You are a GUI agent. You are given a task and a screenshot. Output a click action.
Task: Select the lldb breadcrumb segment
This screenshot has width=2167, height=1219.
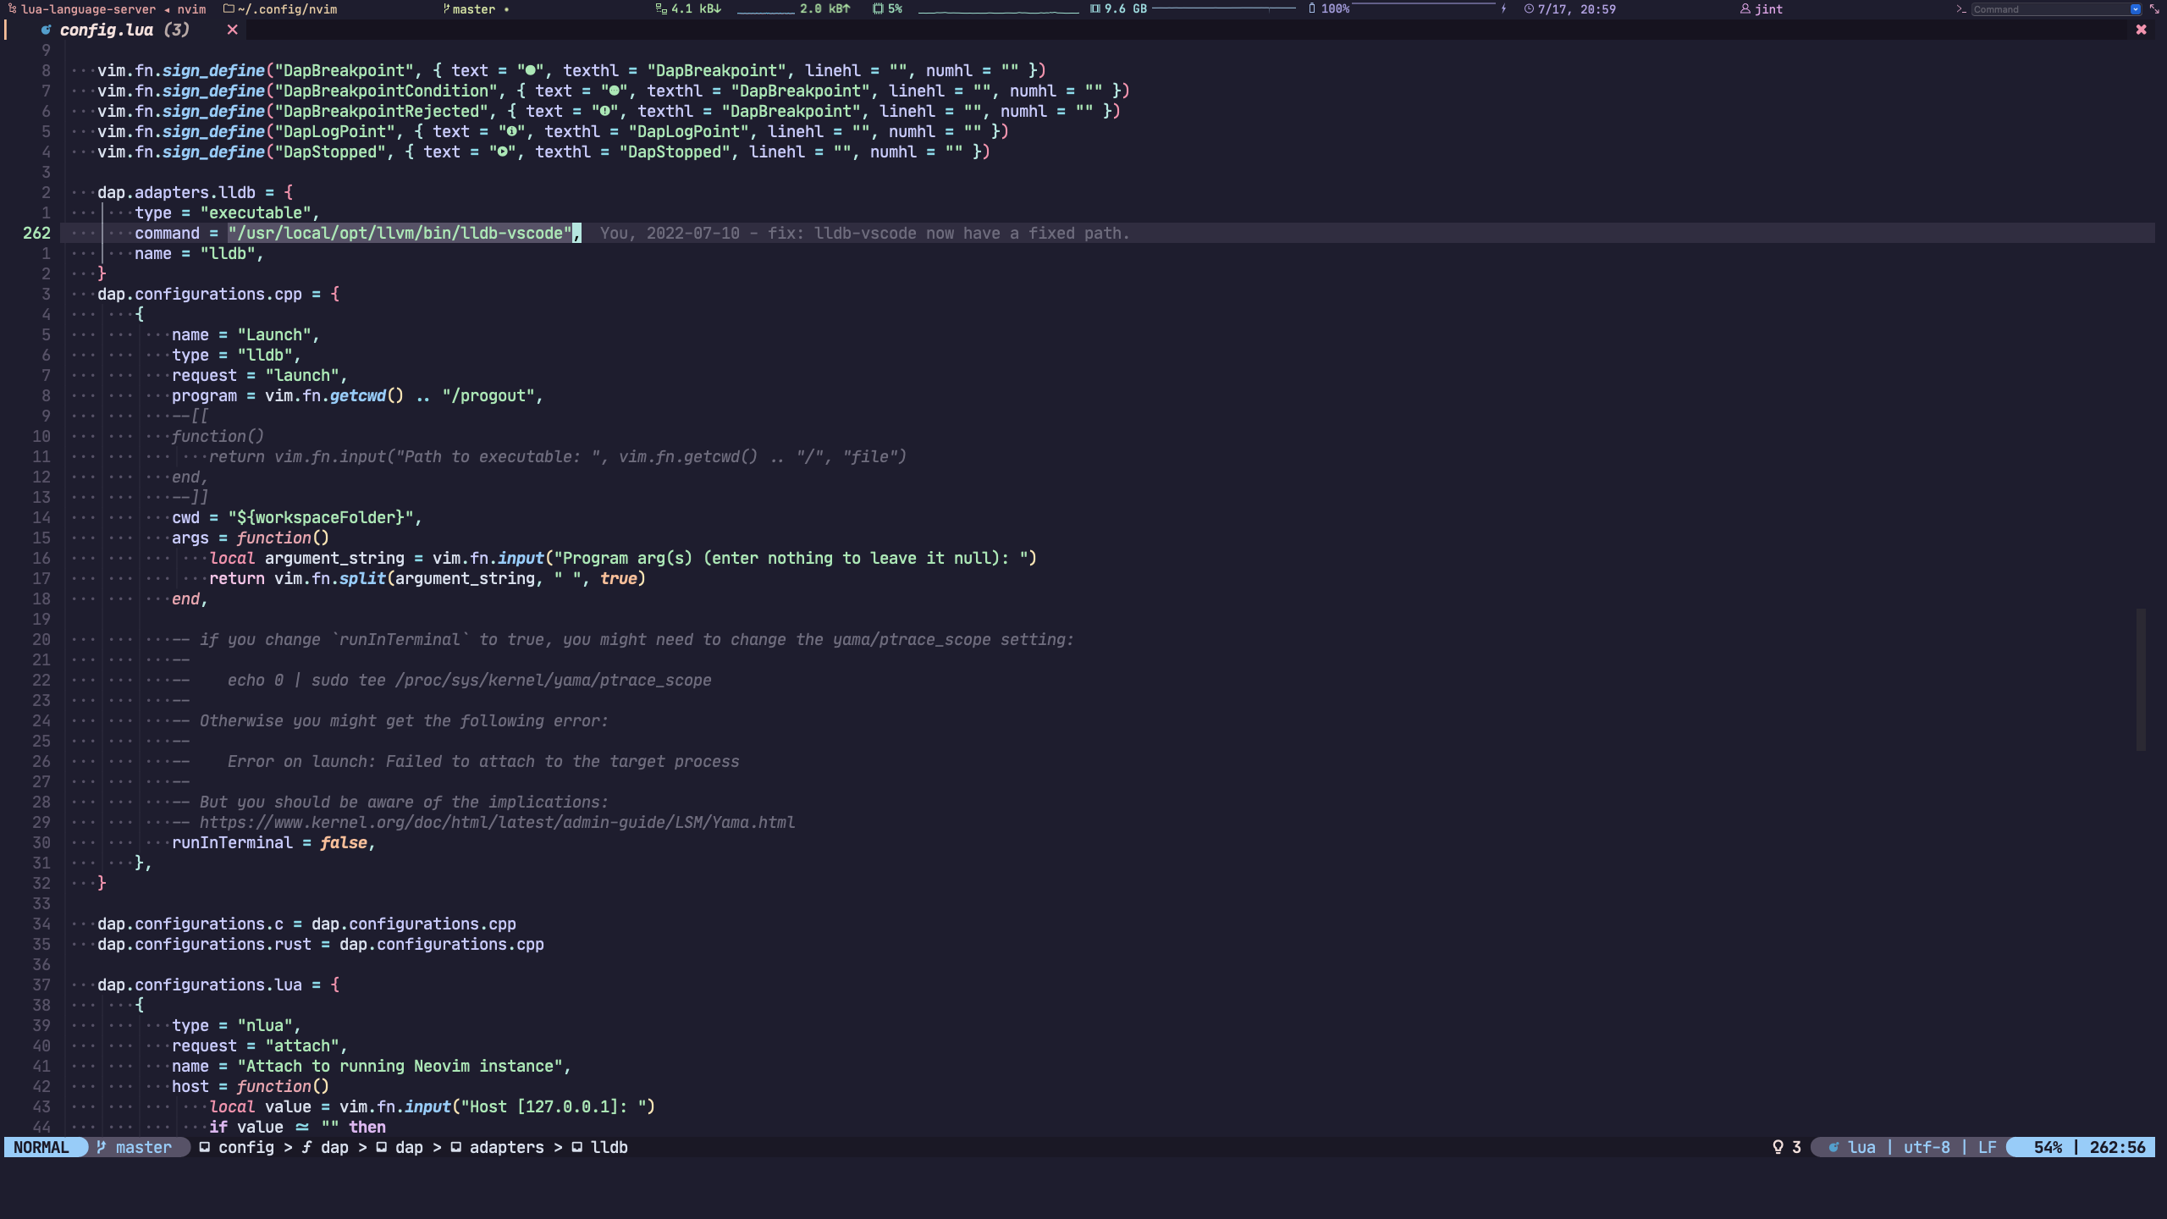point(609,1147)
